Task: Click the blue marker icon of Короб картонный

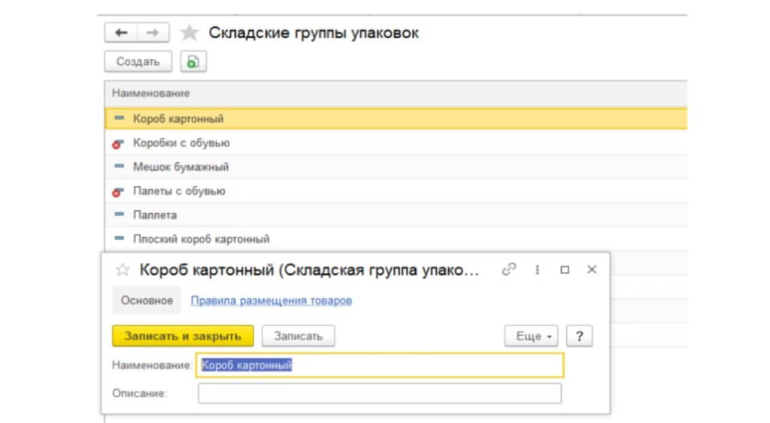Action: pyautogui.click(x=119, y=118)
